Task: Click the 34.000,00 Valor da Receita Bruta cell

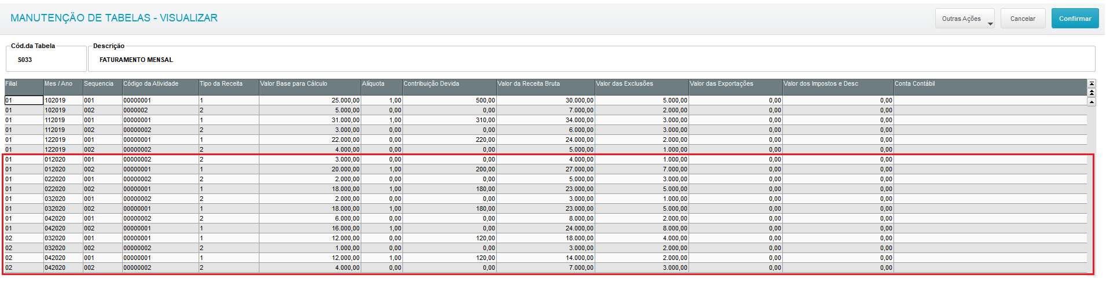Action: 545,120
